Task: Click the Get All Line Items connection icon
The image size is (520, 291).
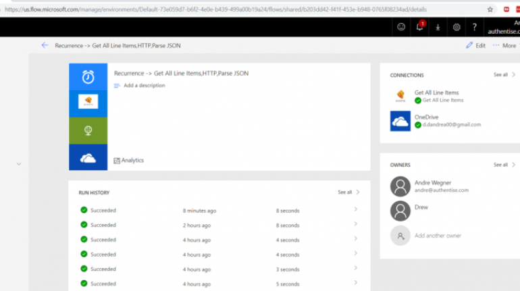Action: click(x=400, y=96)
